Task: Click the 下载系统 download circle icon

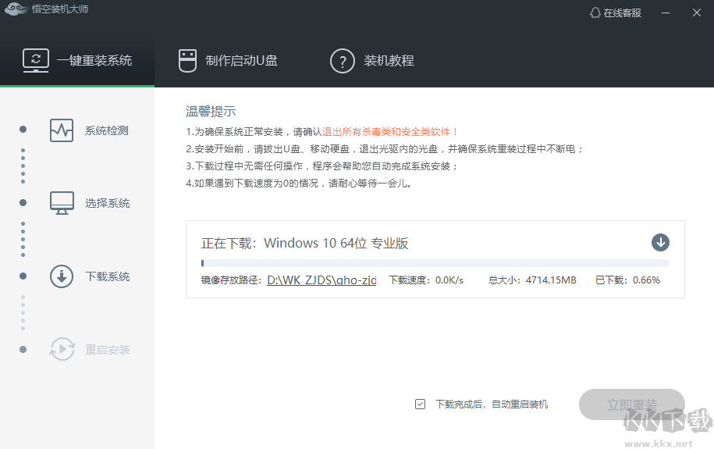Action: (x=62, y=276)
